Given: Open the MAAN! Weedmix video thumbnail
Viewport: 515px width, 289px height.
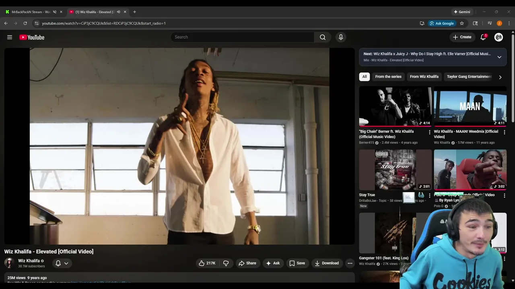Looking at the screenshot, I should [x=470, y=106].
